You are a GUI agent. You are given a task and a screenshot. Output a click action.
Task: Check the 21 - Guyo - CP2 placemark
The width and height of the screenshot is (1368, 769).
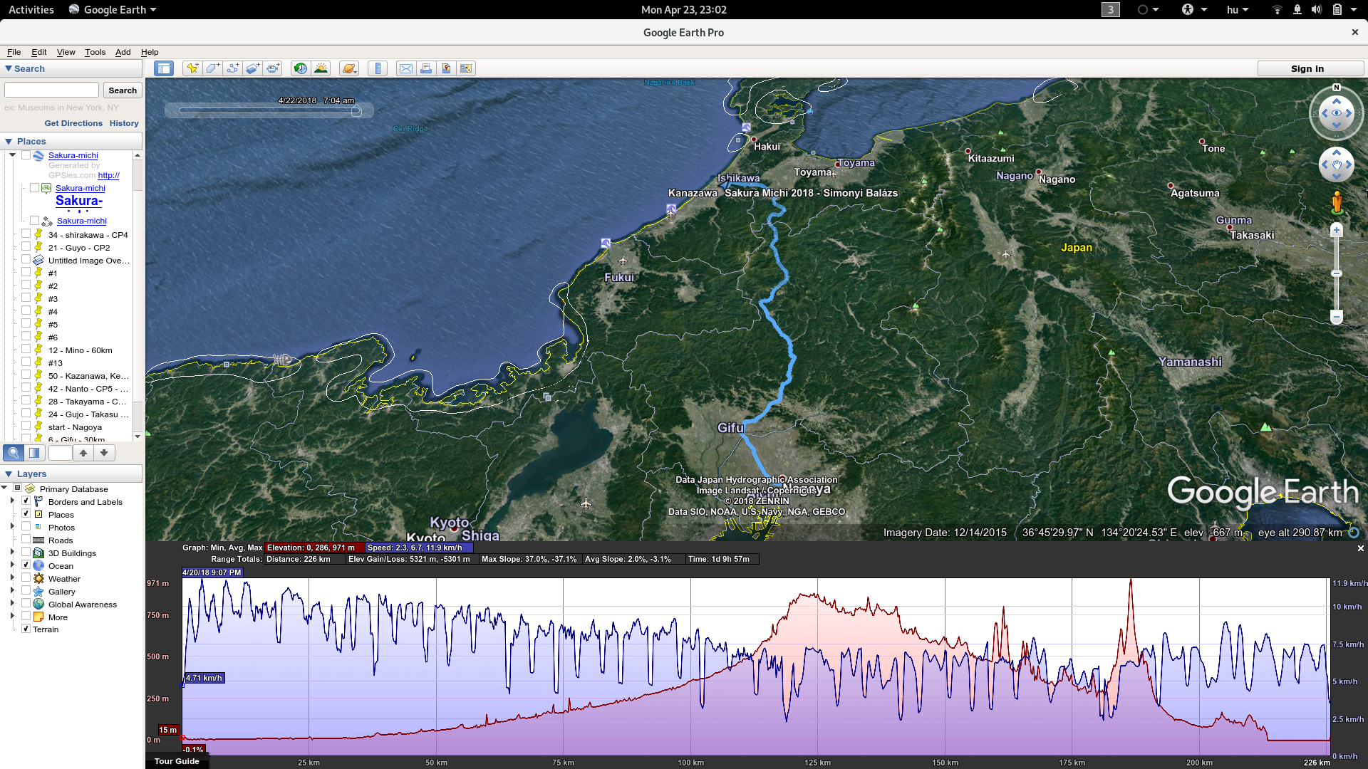(26, 247)
